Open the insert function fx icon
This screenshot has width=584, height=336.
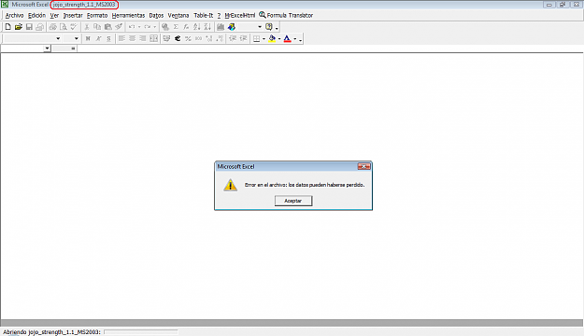tap(186, 27)
